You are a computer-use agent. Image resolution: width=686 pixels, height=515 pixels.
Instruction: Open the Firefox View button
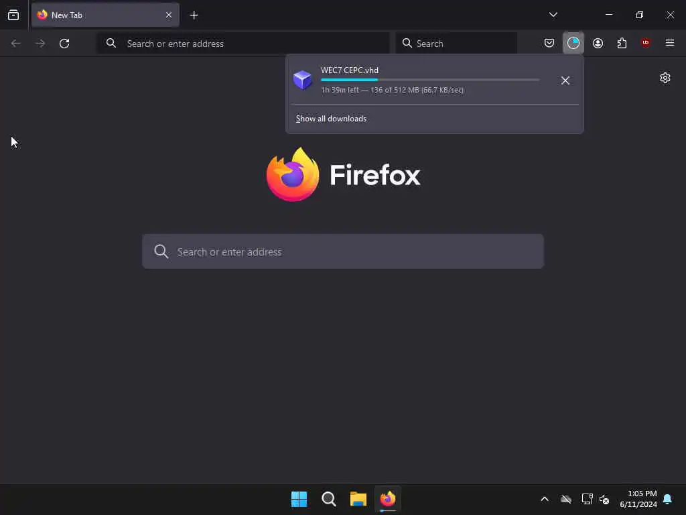coord(13,15)
